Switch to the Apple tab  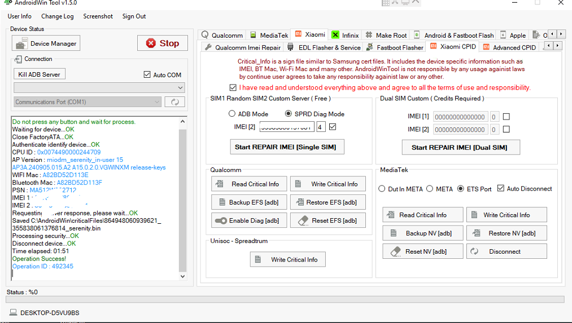click(x=513, y=35)
